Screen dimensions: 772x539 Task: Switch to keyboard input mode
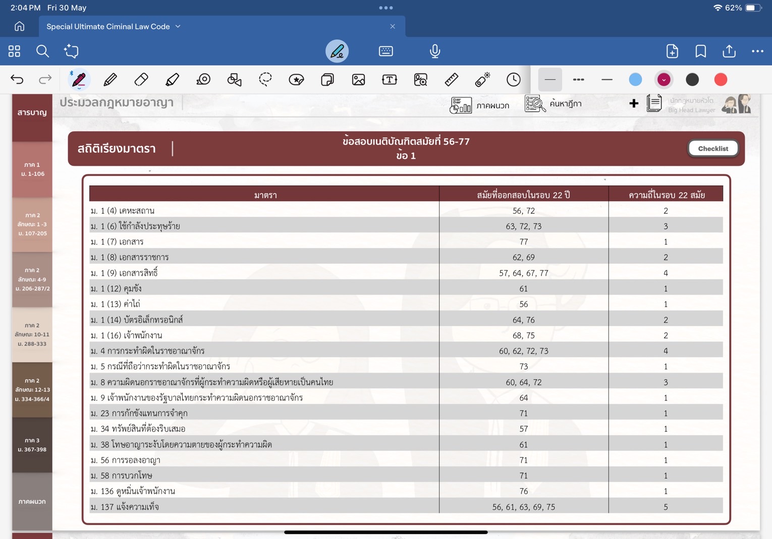coord(386,51)
